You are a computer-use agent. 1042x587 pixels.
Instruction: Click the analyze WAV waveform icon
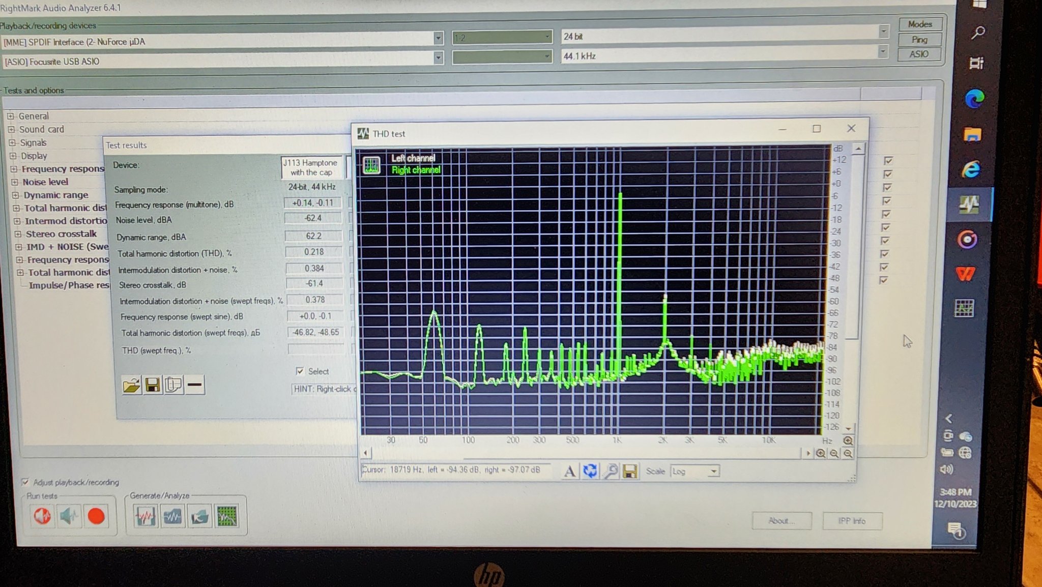pyautogui.click(x=172, y=517)
